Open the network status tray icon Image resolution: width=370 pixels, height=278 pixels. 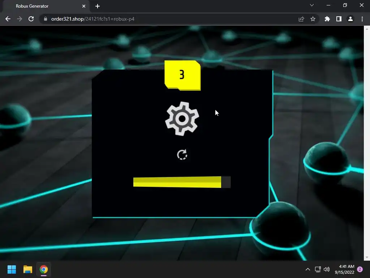point(318,269)
